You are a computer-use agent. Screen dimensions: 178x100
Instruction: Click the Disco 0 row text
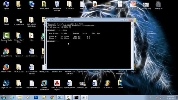pos(70,36)
